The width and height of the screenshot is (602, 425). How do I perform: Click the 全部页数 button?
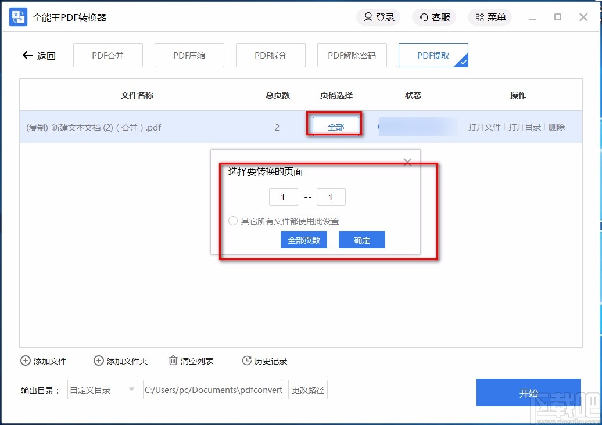coord(303,240)
